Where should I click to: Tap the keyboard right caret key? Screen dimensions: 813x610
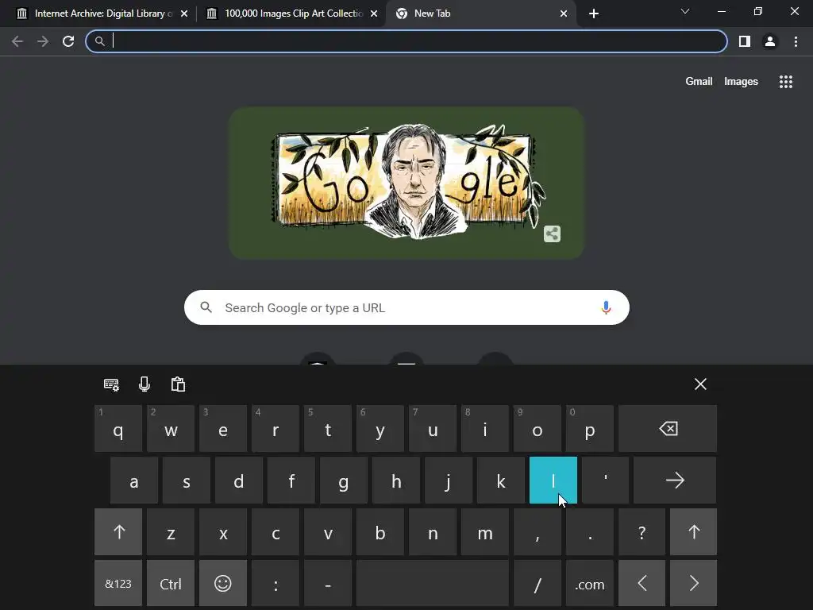[694, 584]
